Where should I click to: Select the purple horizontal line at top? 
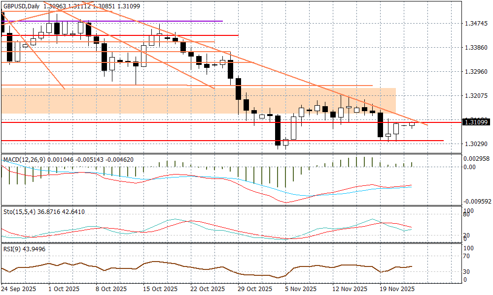[148, 21]
